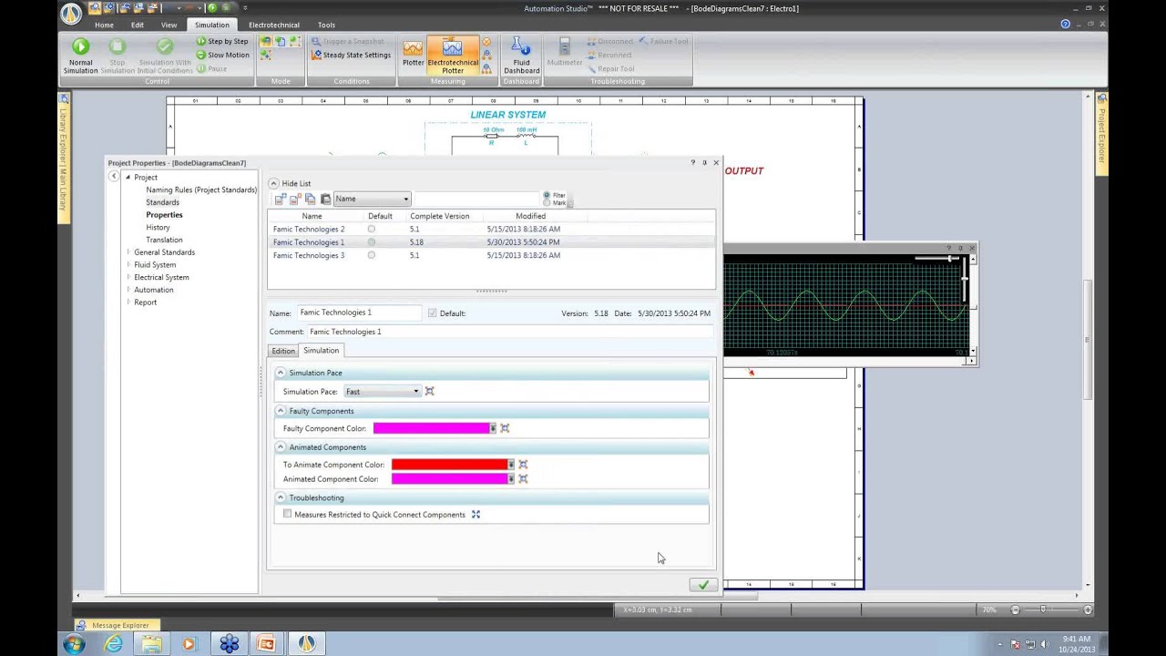
Task: Collapse Hide List expander
Action: pyautogui.click(x=273, y=183)
